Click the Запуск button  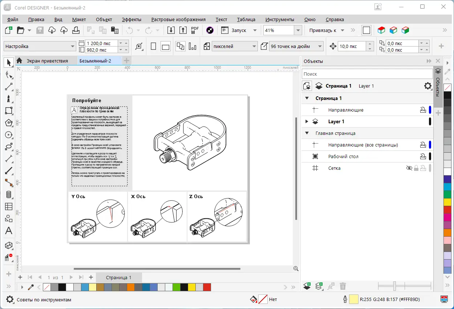pos(239,31)
